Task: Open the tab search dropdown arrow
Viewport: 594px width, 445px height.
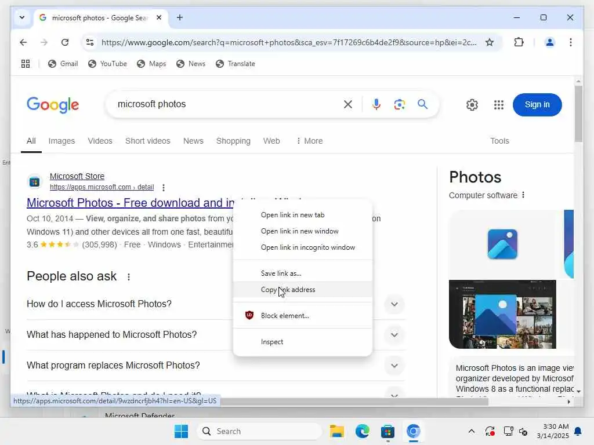Action: 22,17
